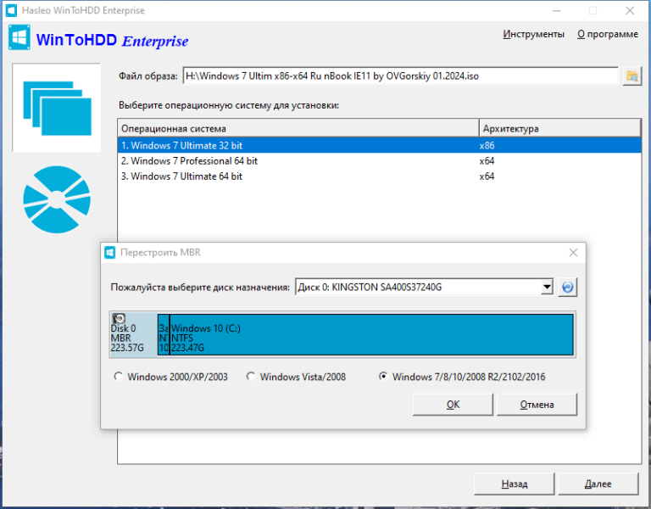Select the stacked windows reinstall mode icon
Viewport: 651px width, 509px height.
(x=57, y=108)
